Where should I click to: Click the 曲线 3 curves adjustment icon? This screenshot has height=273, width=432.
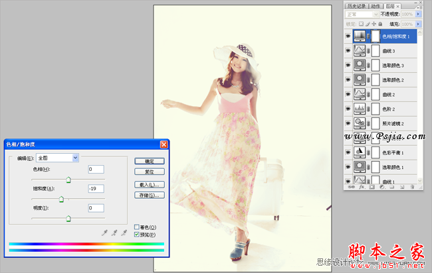(361, 50)
